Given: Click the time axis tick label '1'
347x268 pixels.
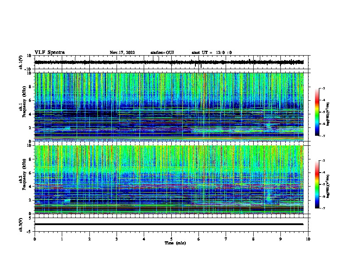Looking at the screenshot, I should pyautogui.click(x=62, y=239).
